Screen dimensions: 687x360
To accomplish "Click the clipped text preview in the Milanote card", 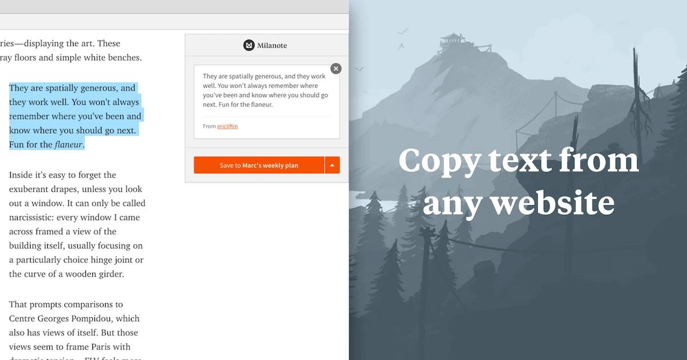I will point(266,90).
